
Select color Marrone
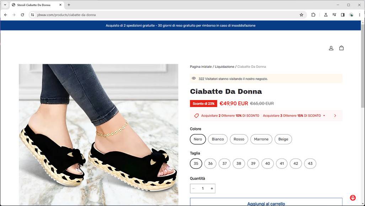click(261, 139)
